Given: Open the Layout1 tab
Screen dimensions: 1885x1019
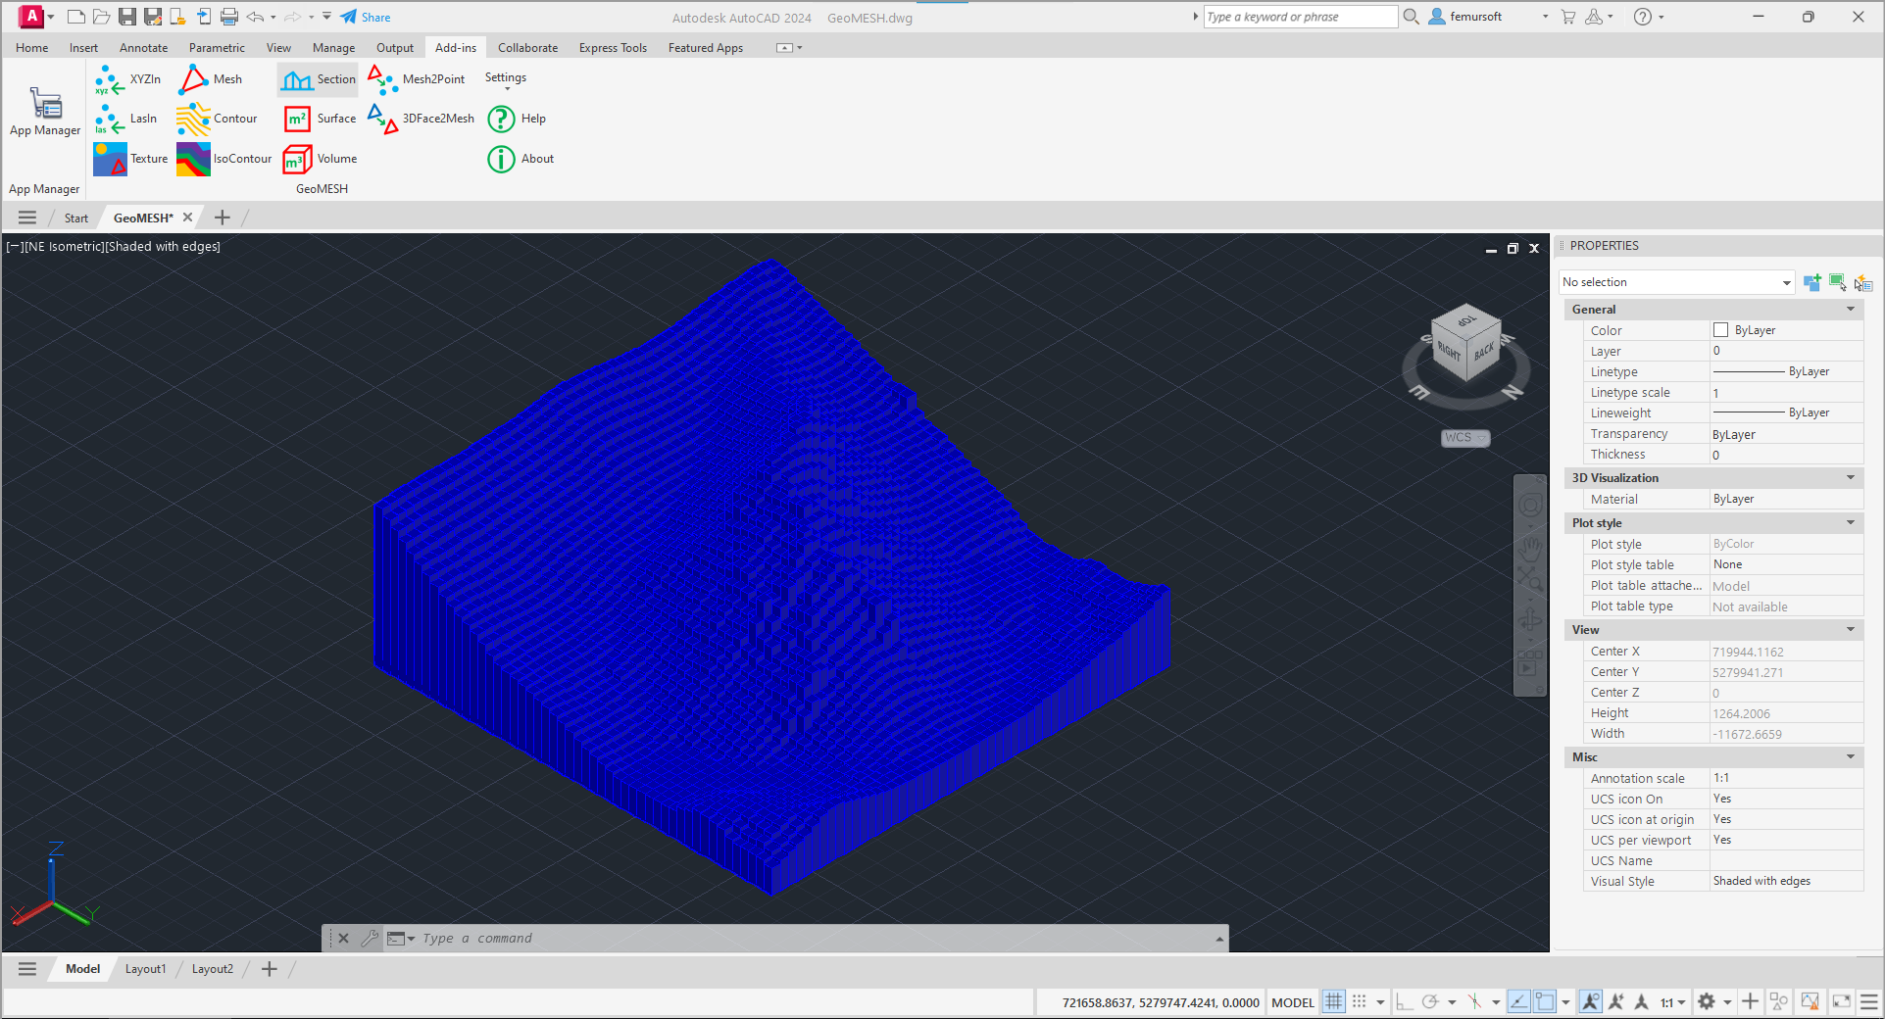Looking at the screenshot, I should coord(145,969).
